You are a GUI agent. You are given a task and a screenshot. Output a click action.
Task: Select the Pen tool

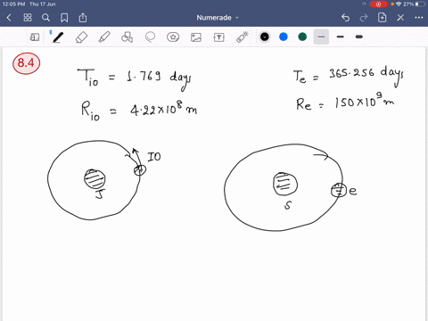[x=58, y=37]
